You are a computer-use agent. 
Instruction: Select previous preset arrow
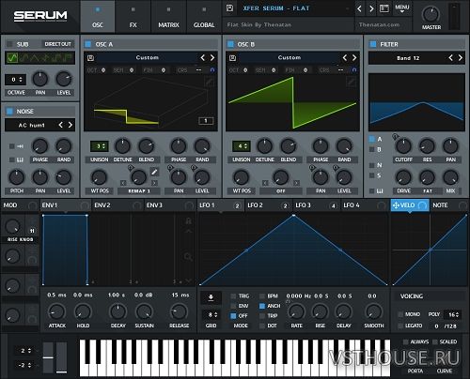click(360, 8)
